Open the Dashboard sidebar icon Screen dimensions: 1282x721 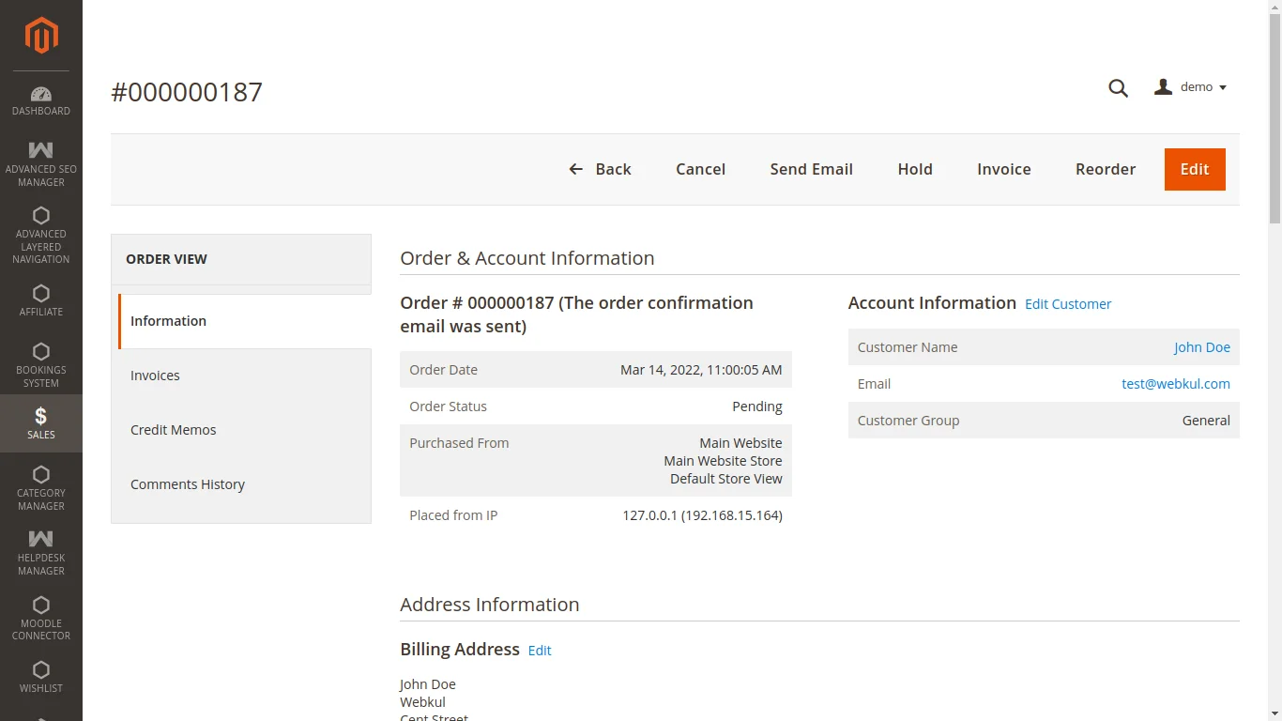(41, 95)
